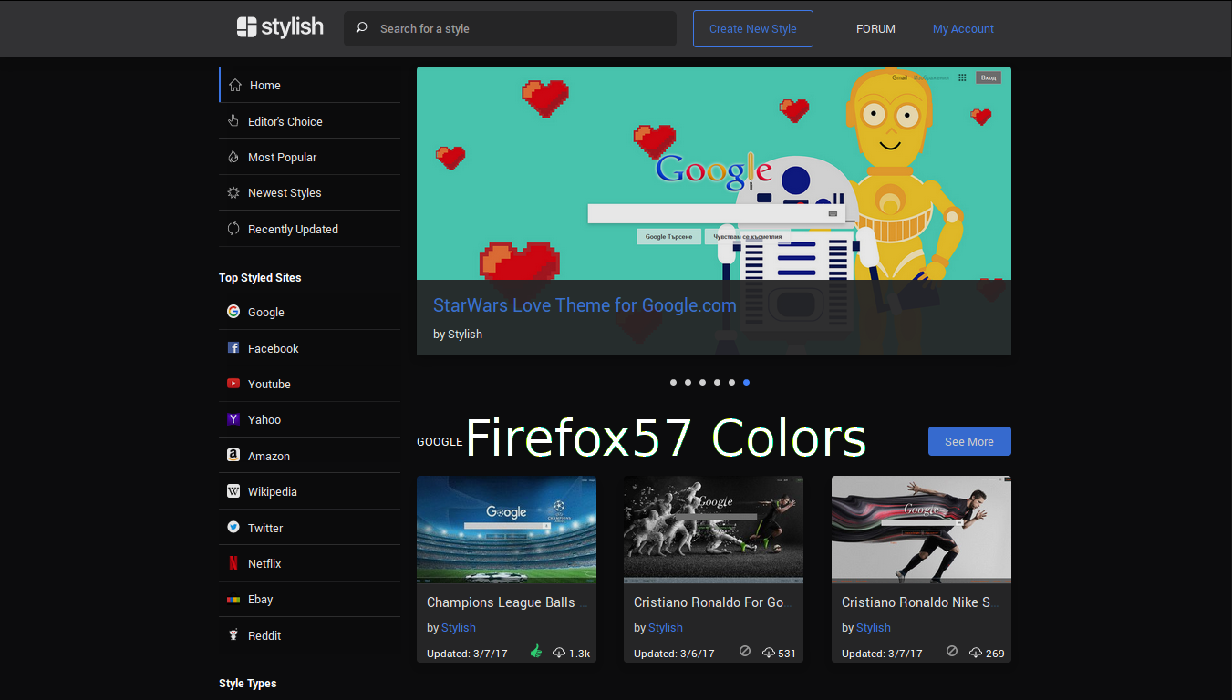This screenshot has height=700, width=1232.
Task: Select Netflix in Top Styled Sites
Action: [309, 563]
